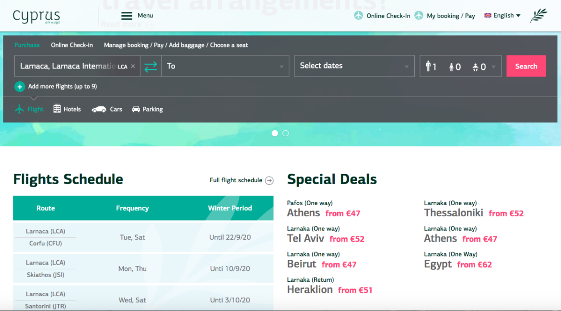The height and width of the screenshot is (311, 561).
Task: Click the Until 22/9/20 cell
Action: click(x=230, y=237)
